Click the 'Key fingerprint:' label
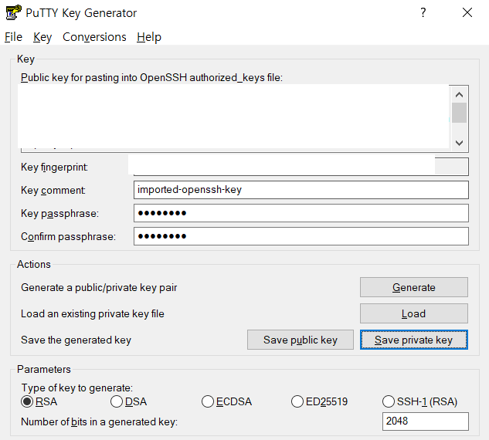The image size is (489, 440). tap(54, 167)
